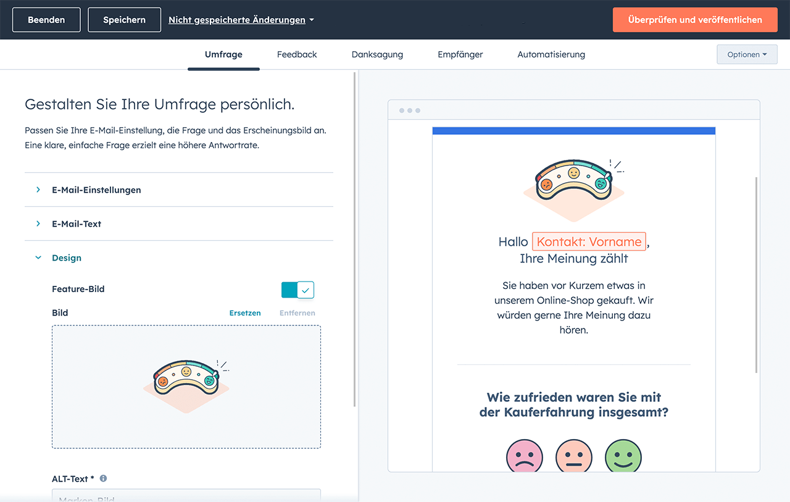Open Nicht gespeicherte Änderungen dropdown
Screen dimensions: 790x502
click(241, 20)
